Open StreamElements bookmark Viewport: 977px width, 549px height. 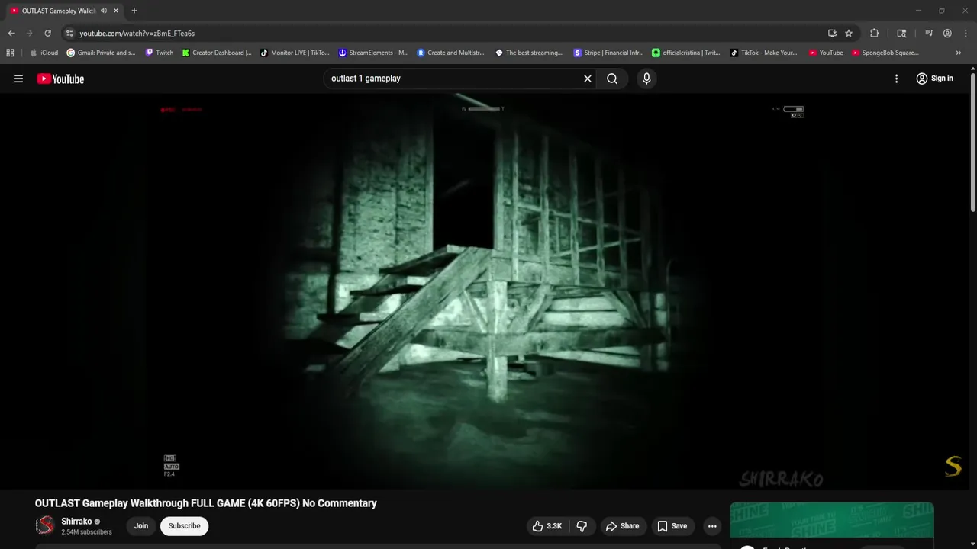(374, 53)
